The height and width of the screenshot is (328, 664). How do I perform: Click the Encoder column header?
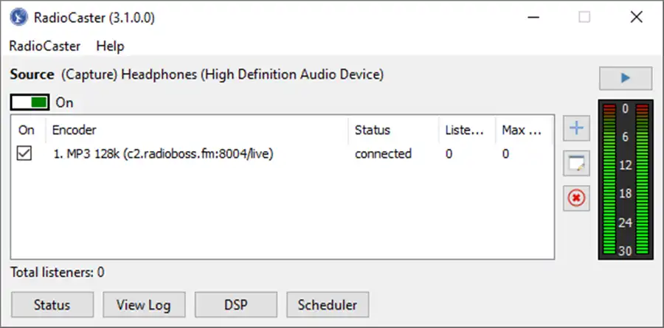coord(197,130)
